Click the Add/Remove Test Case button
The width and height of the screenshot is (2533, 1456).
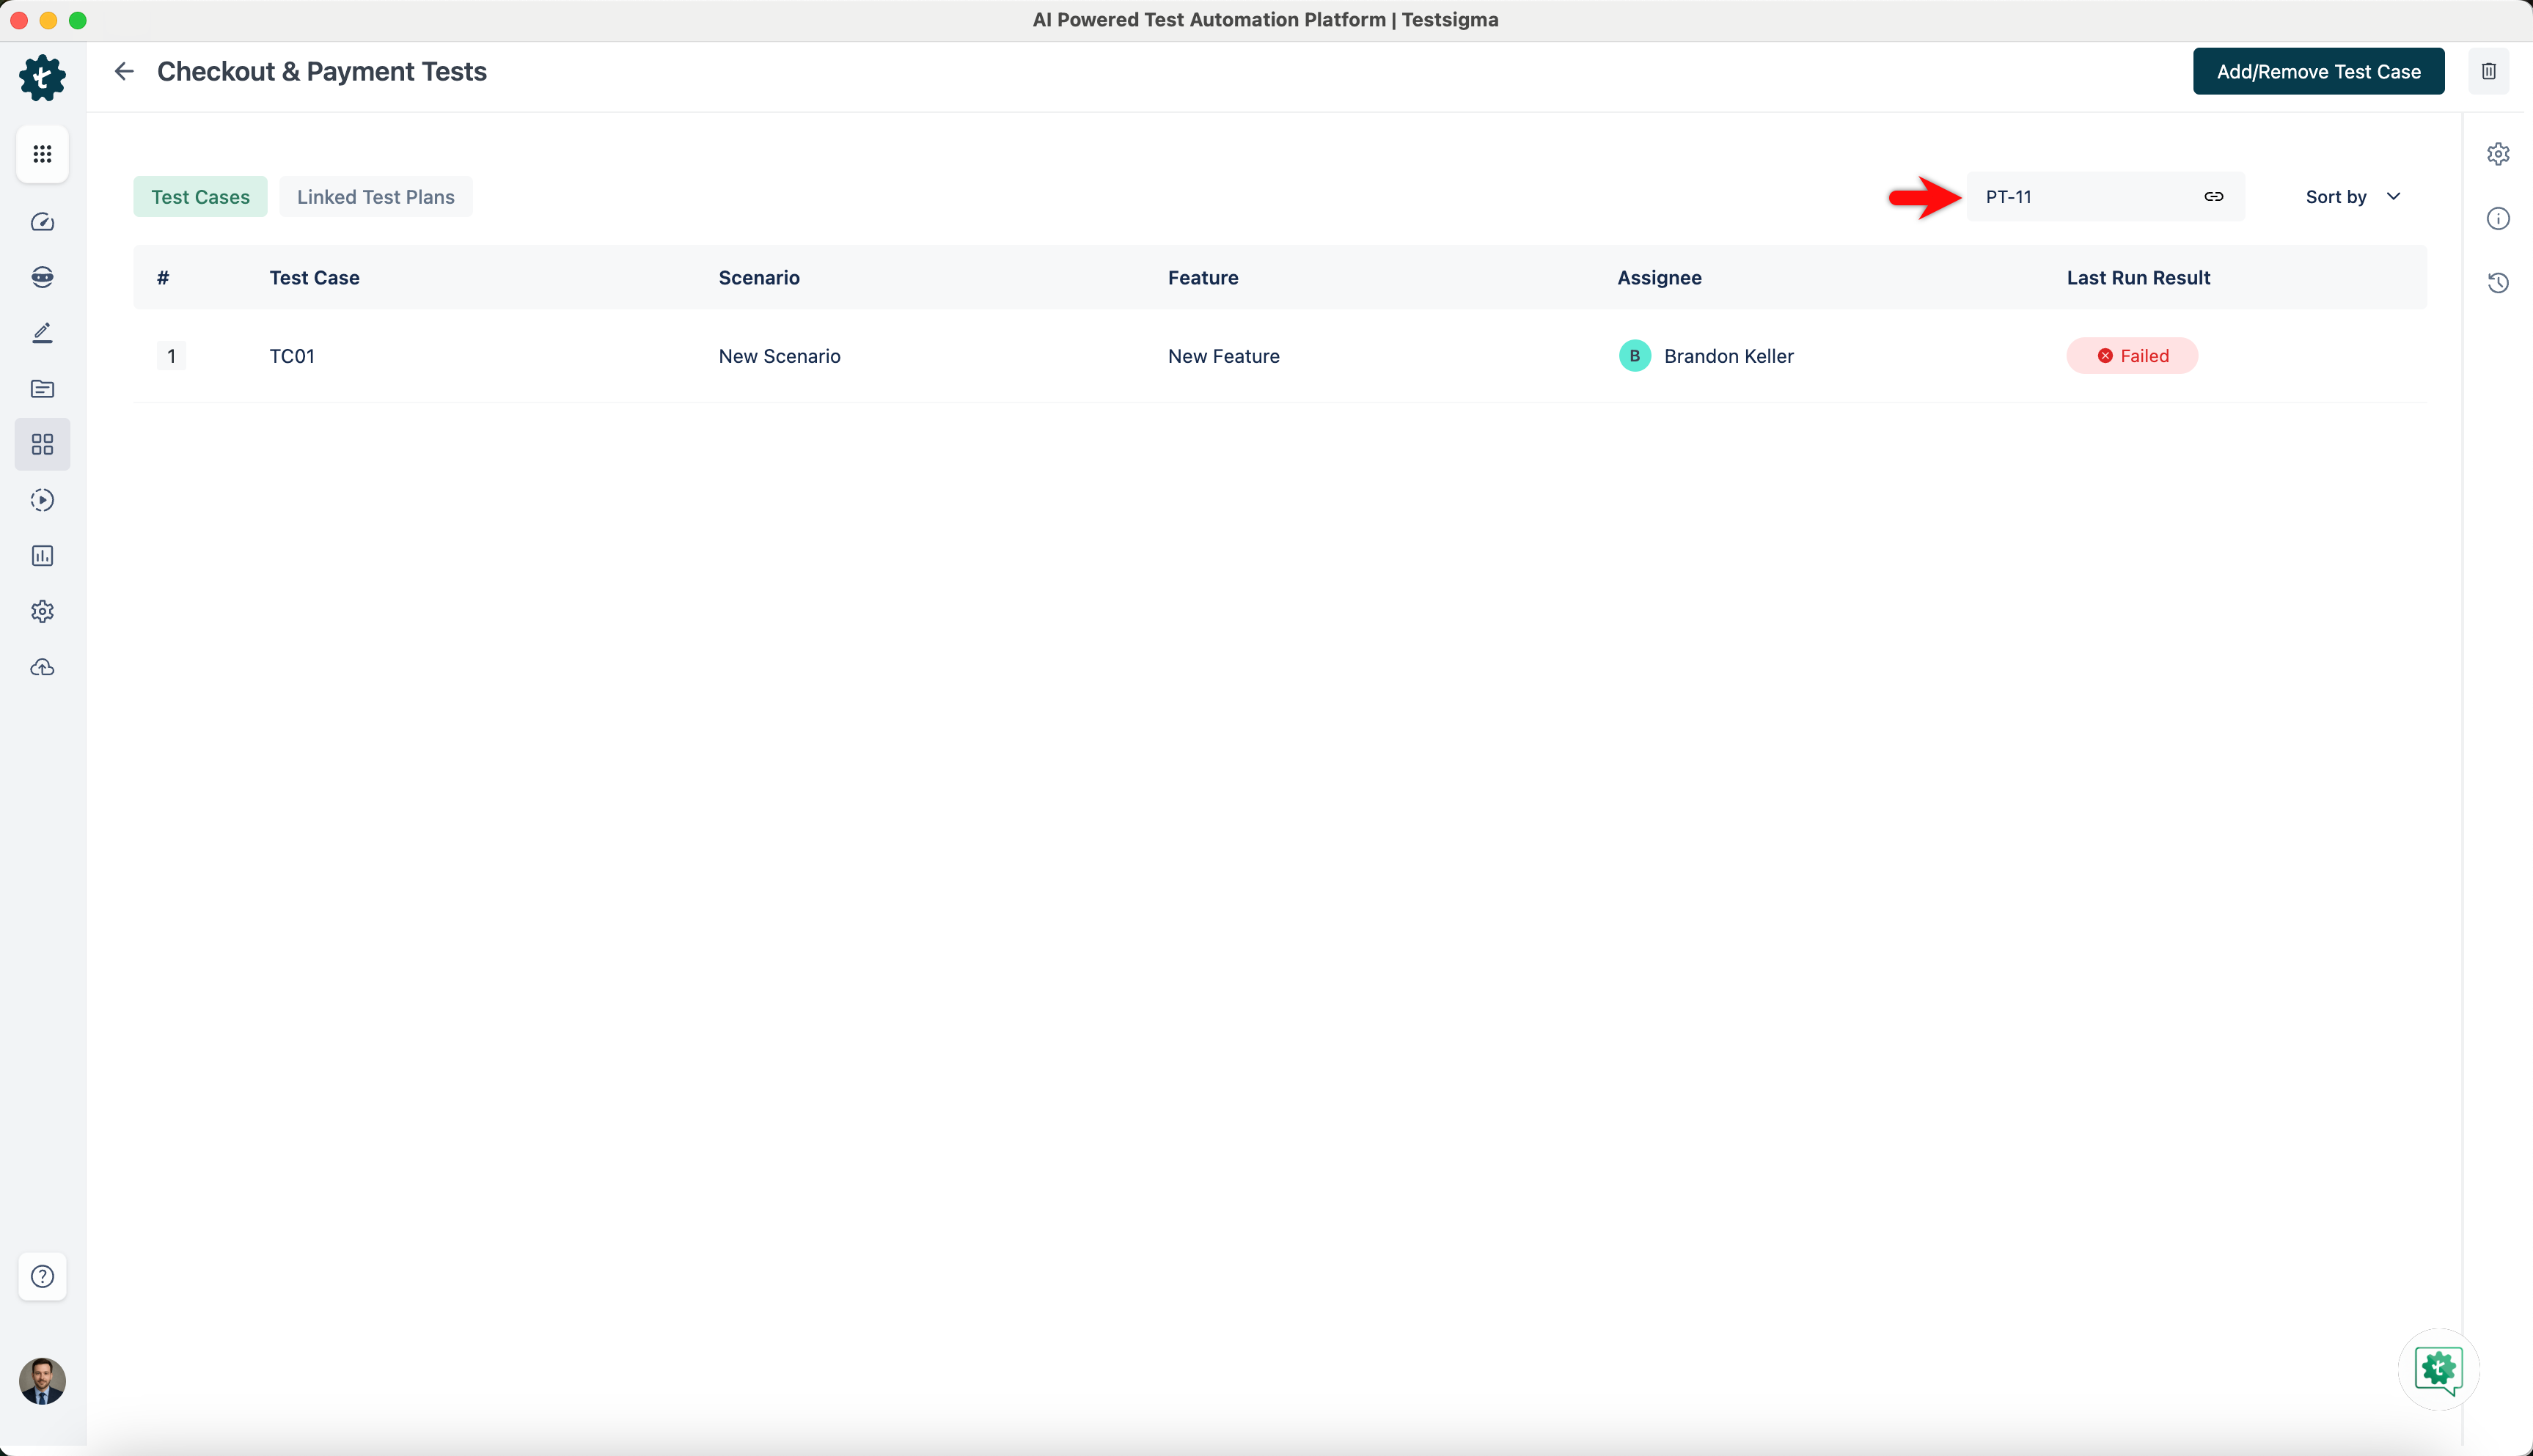click(x=2317, y=72)
